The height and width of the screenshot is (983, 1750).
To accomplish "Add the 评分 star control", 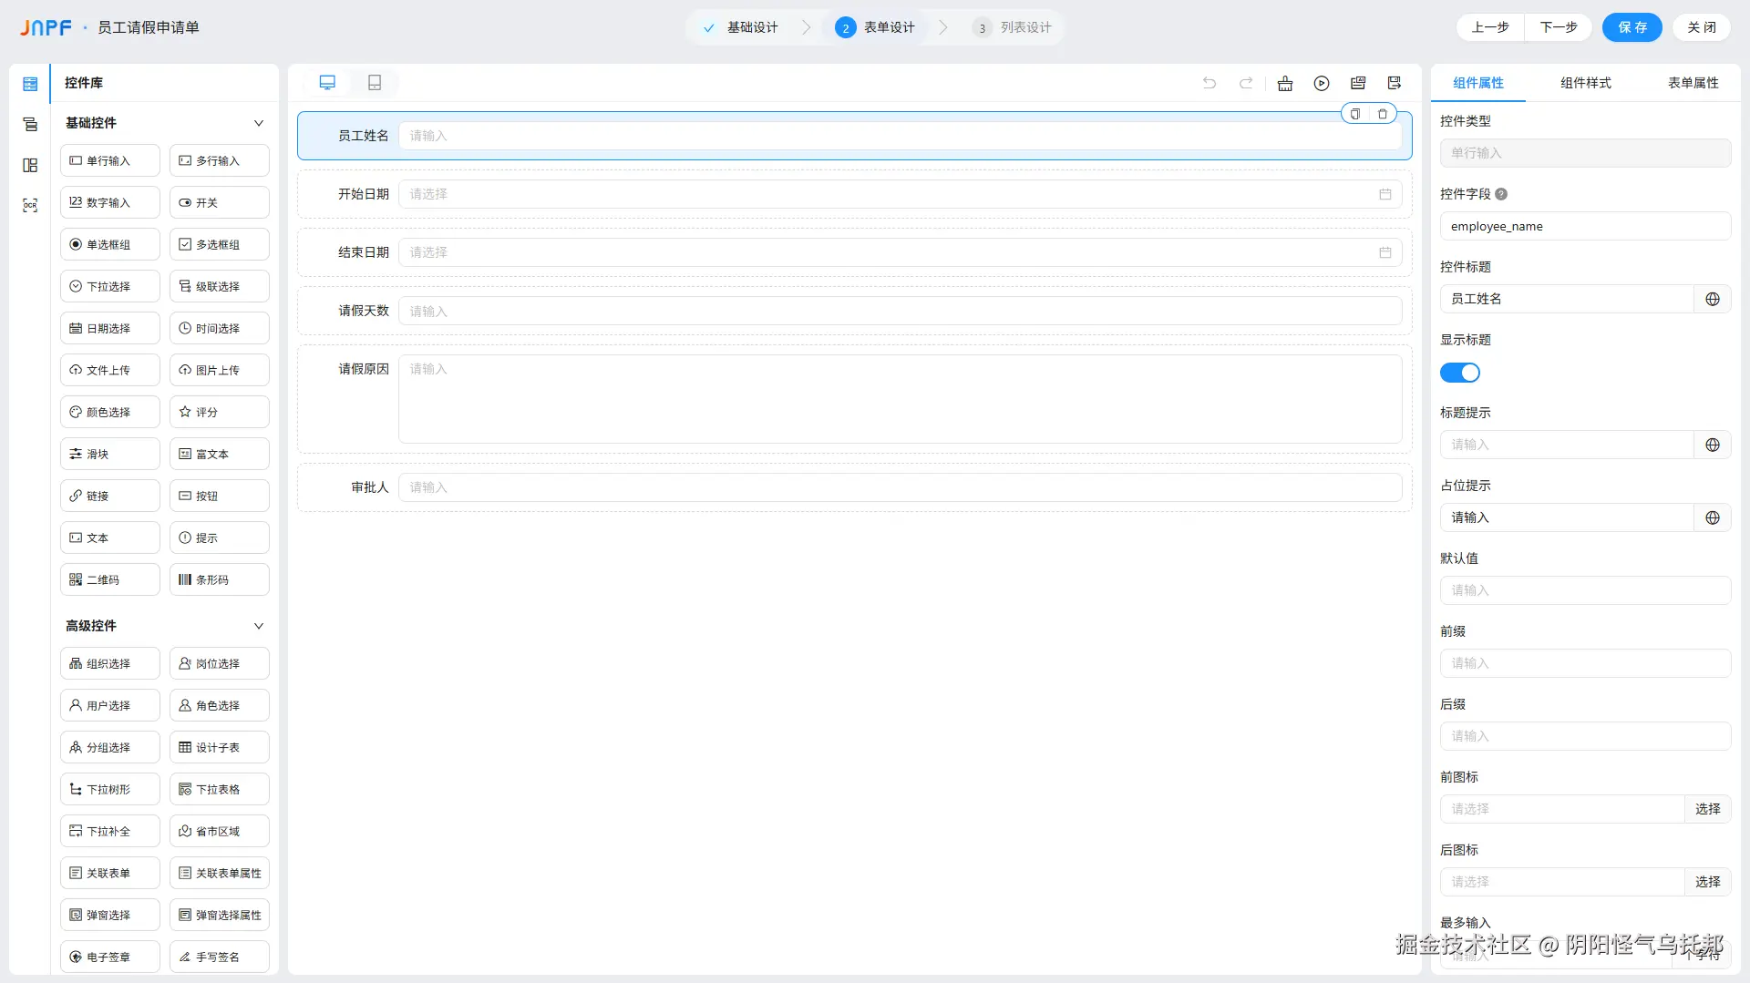I will point(220,412).
